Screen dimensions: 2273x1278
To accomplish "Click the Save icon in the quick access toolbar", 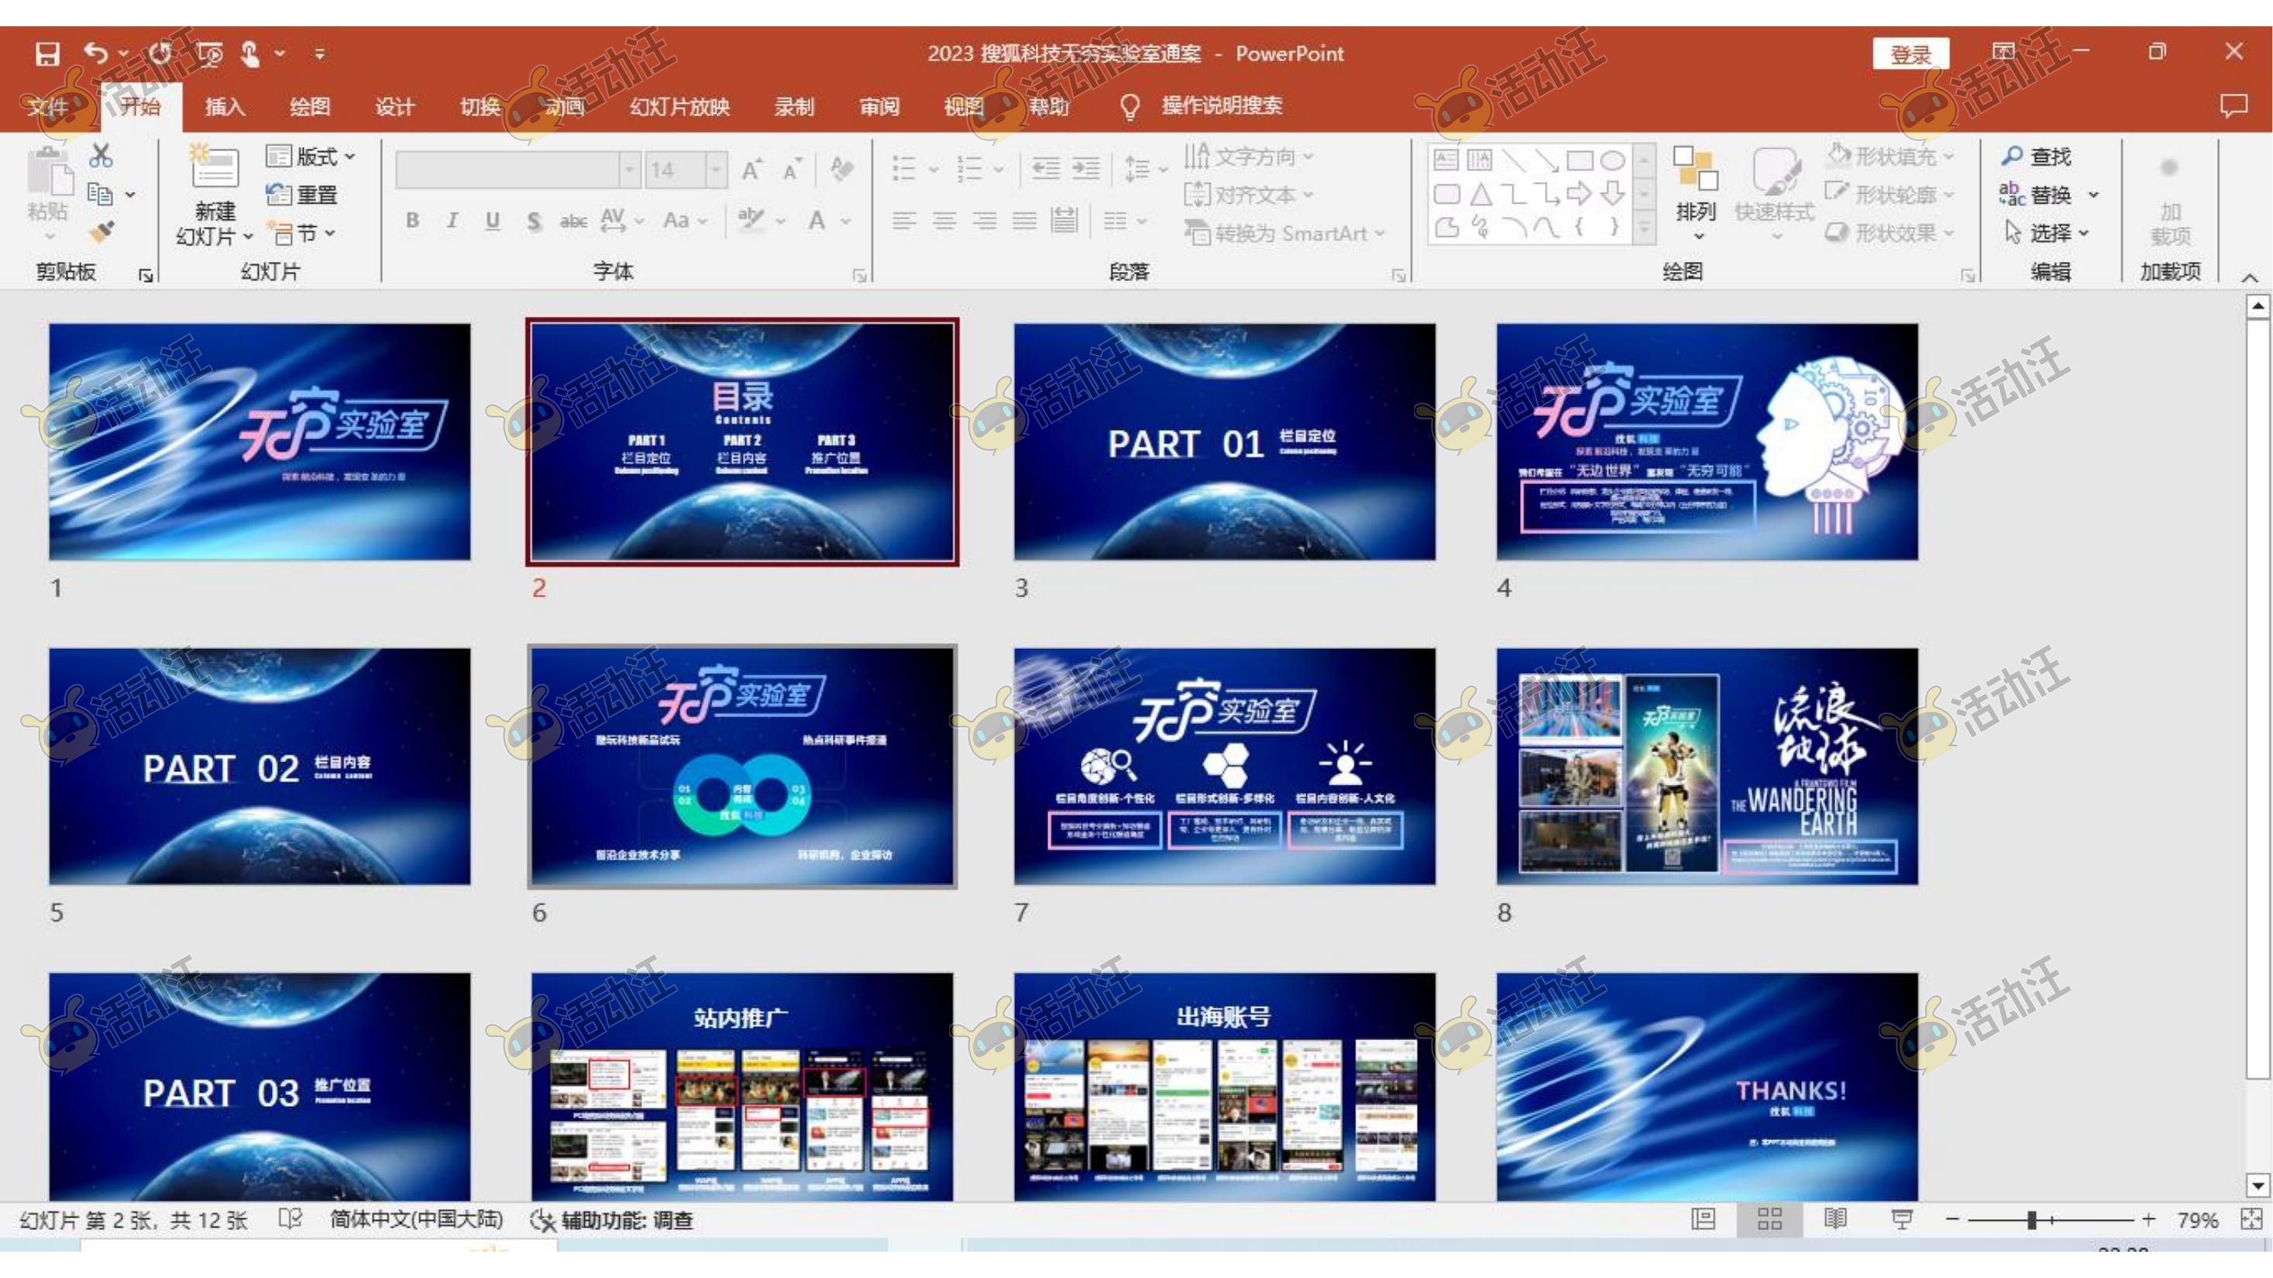I will click(46, 53).
